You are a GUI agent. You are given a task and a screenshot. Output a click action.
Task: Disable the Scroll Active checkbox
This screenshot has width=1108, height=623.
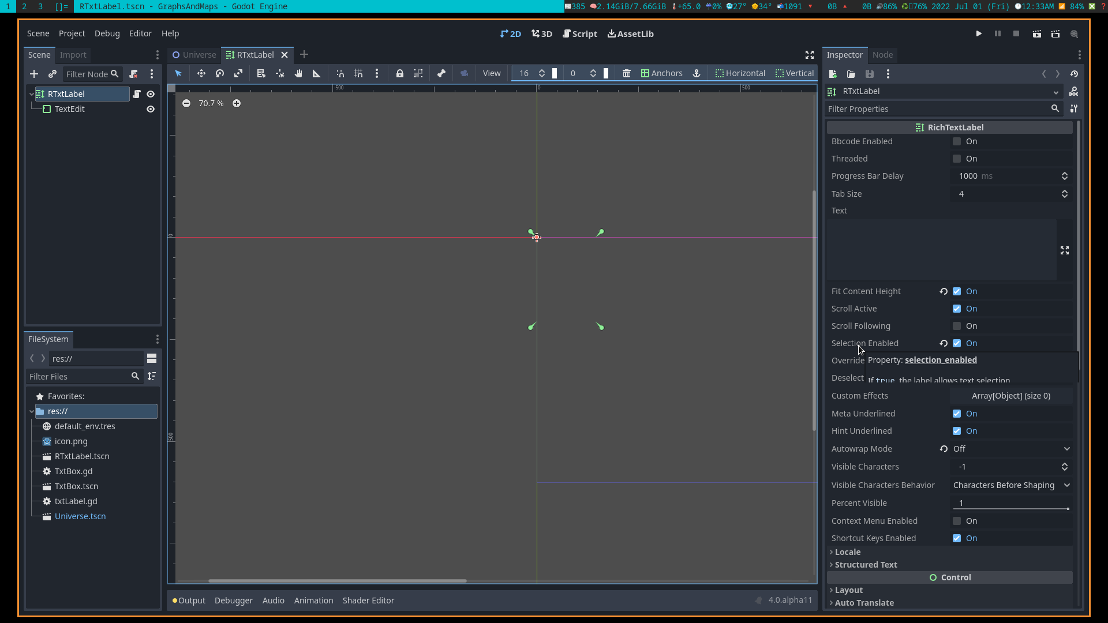[x=957, y=309]
